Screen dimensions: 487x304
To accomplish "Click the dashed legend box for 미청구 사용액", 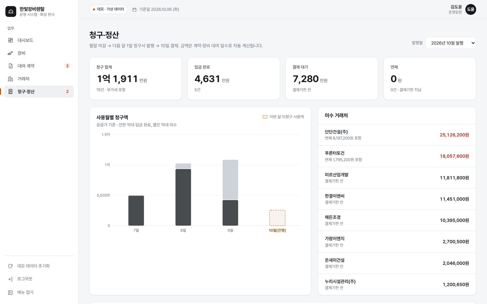I will click(265, 117).
